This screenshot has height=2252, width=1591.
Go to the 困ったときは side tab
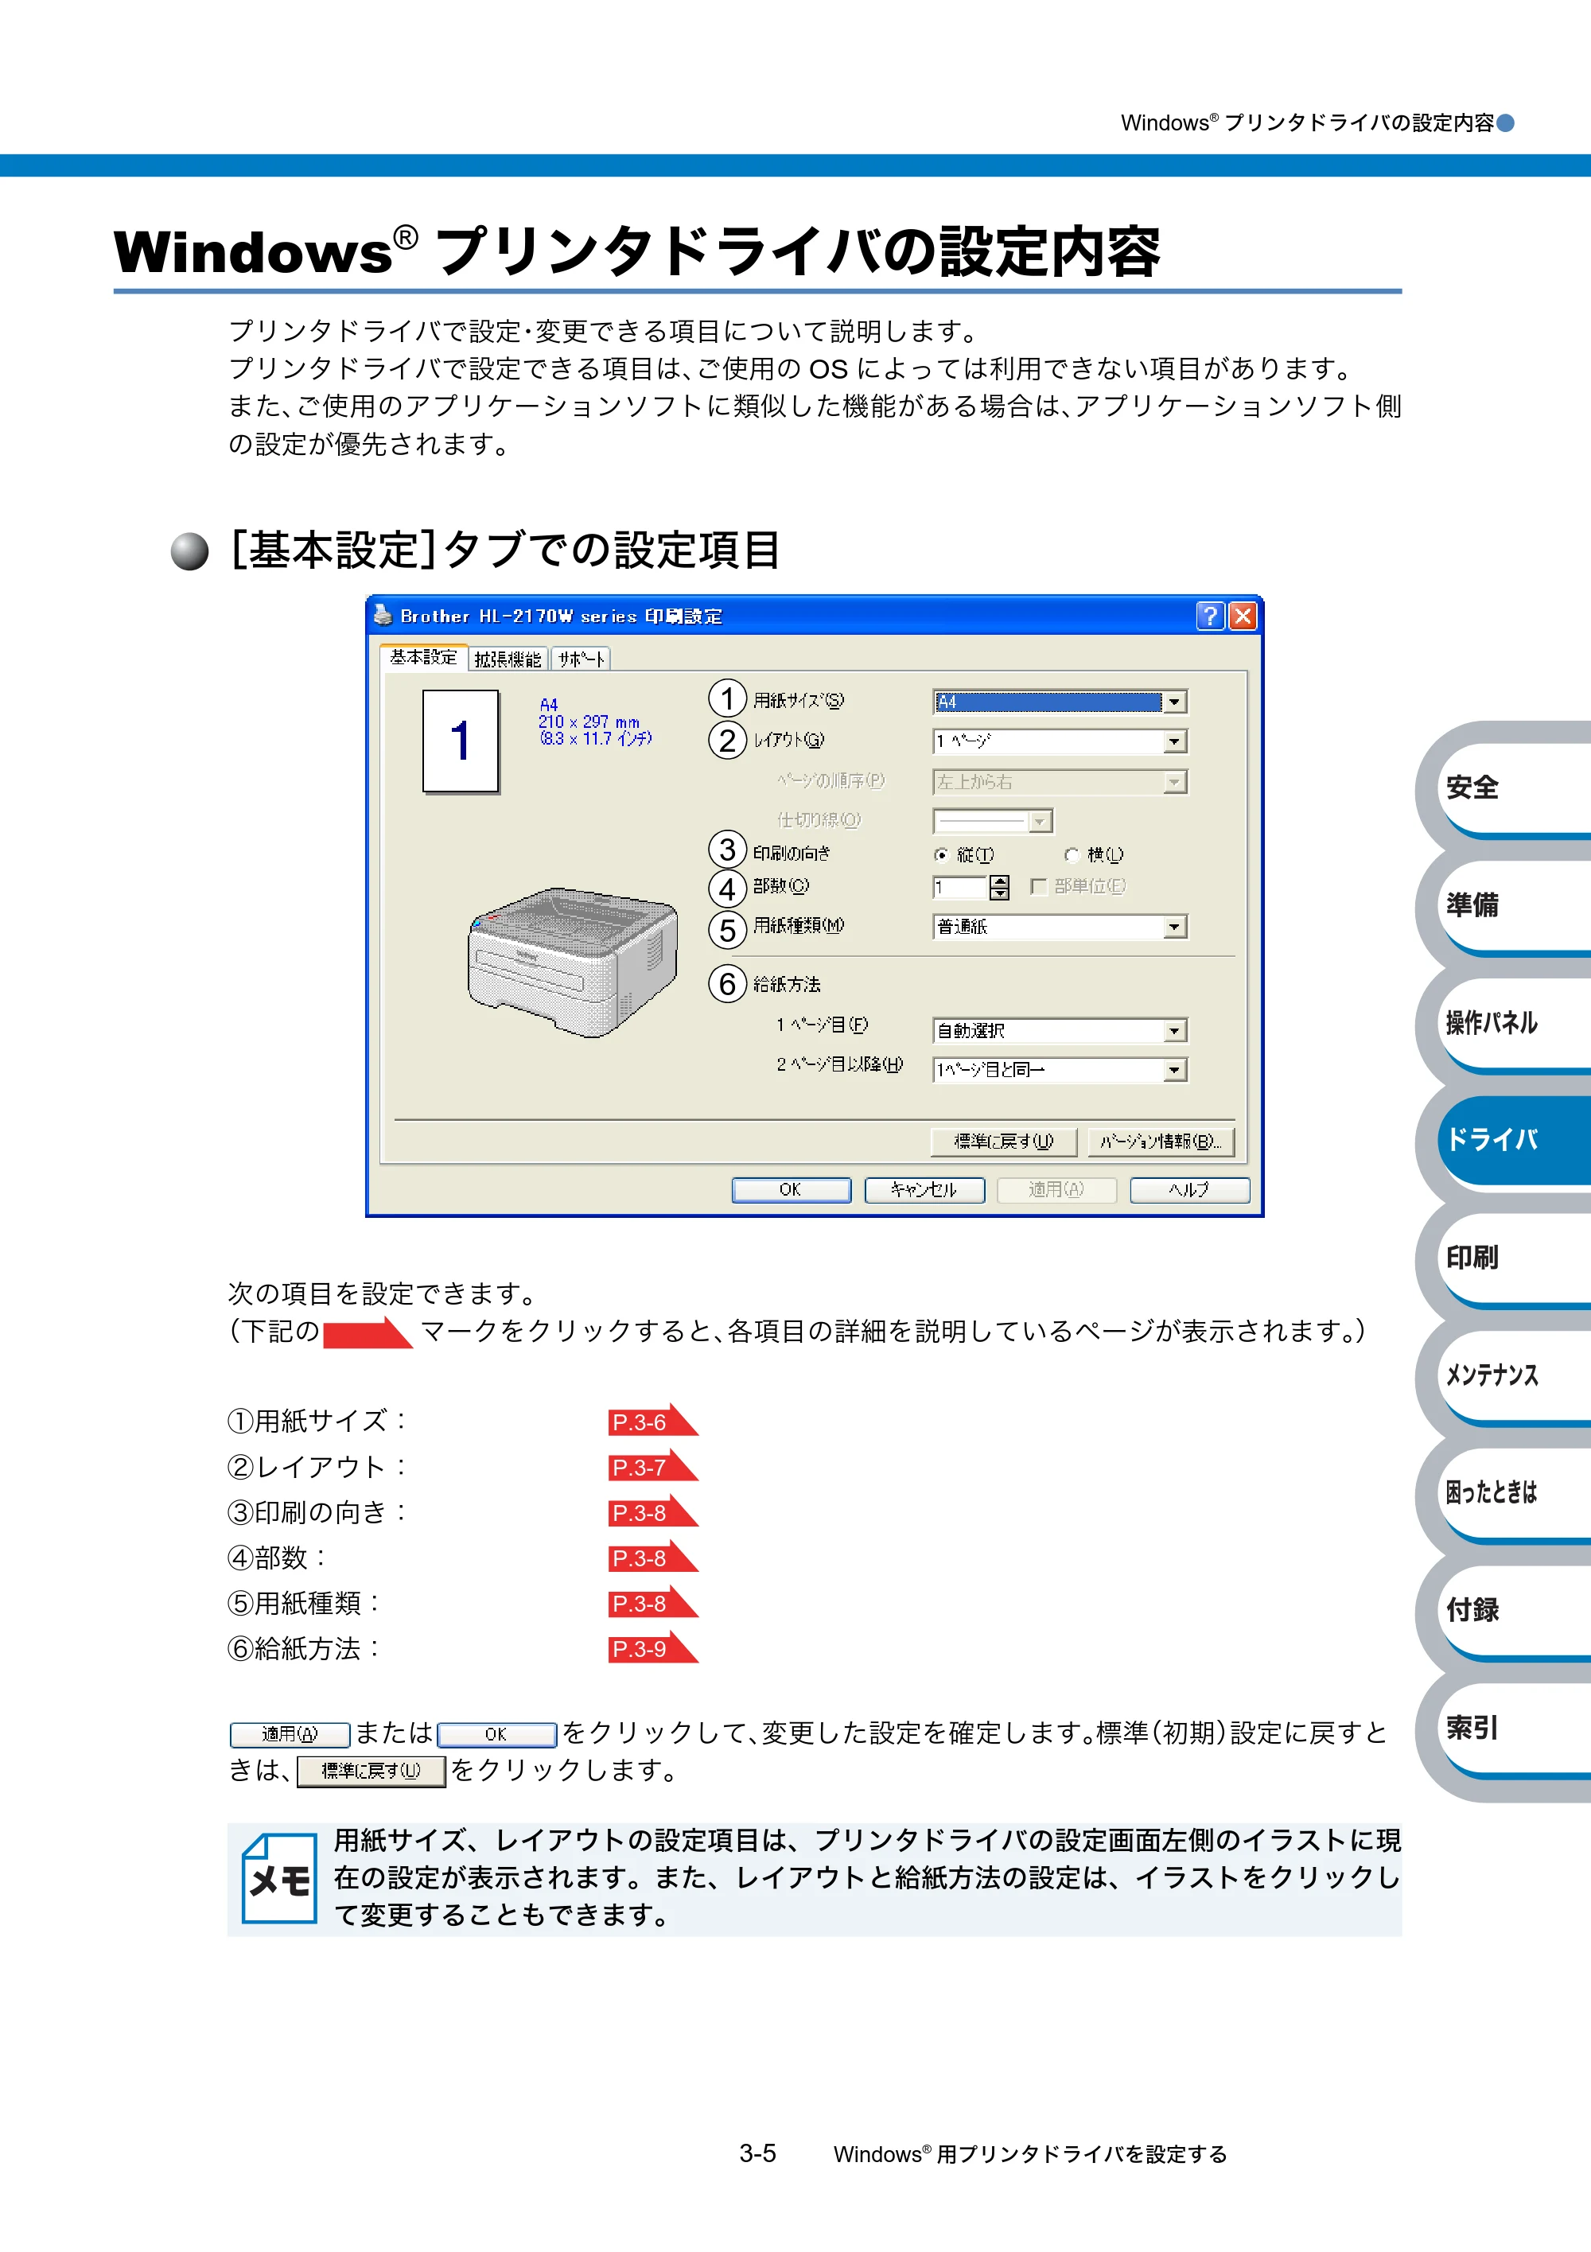click(x=1512, y=1492)
